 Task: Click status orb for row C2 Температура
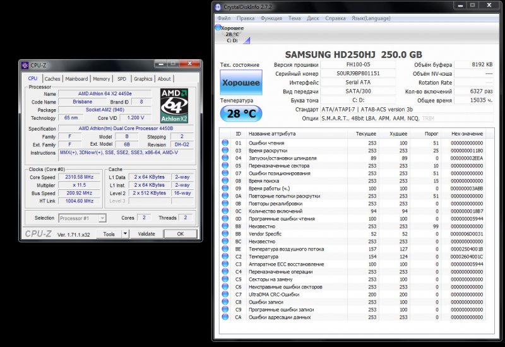(225, 256)
